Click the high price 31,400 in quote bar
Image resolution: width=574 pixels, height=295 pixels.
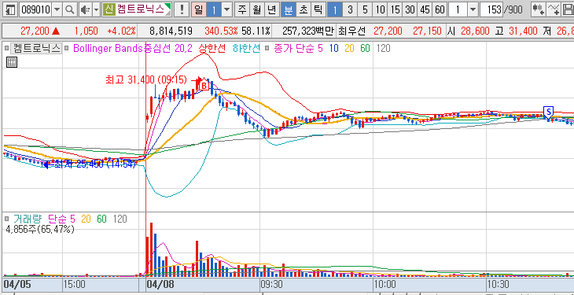coord(522,31)
